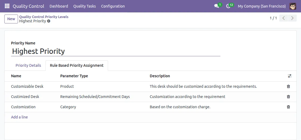Open the apps grid menu
Image resolution: width=301 pixels, height=140 pixels.
[x=7, y=6]
